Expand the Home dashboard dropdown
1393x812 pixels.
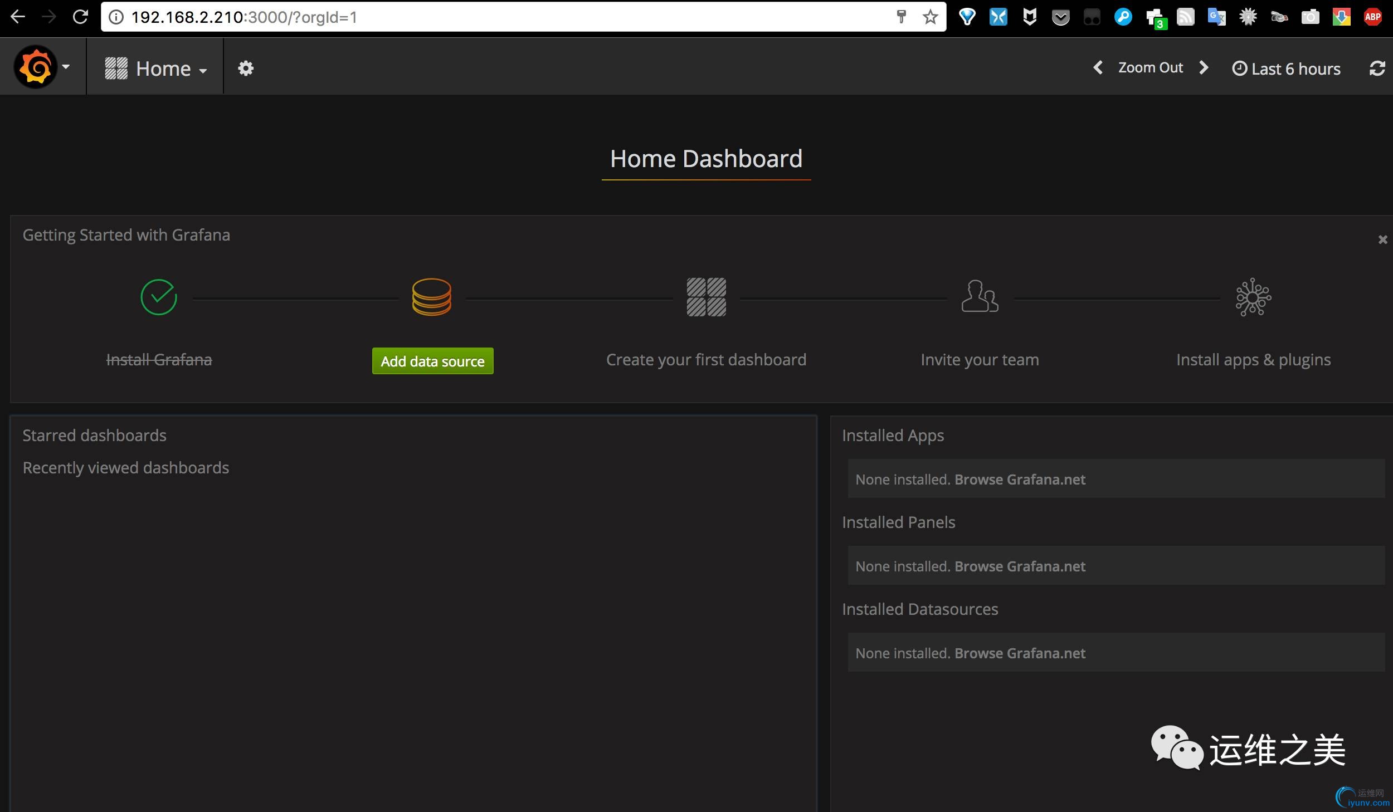pos(156,69)
